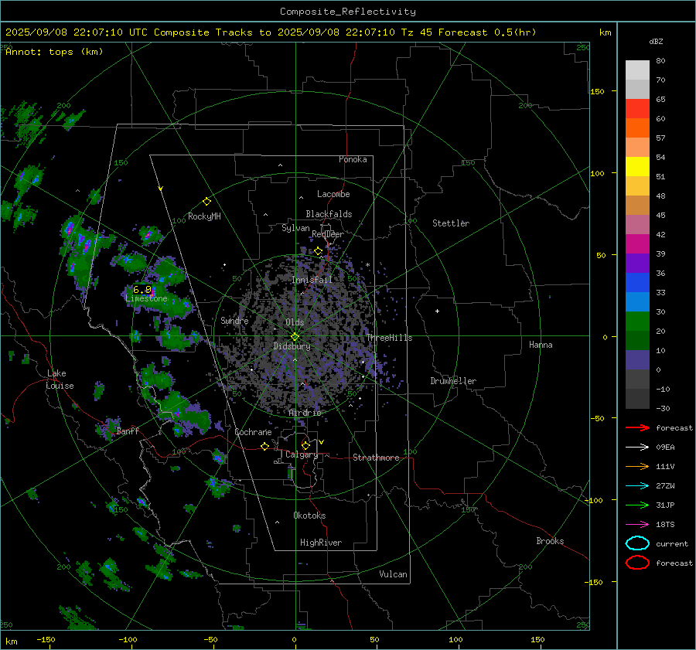Click the dBZ legend heading

point(656,42)
